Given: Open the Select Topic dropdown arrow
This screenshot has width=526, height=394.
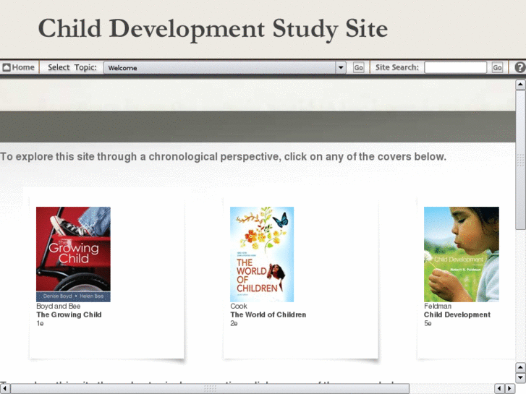Looking at the screenshot, I should pos(341,68).
